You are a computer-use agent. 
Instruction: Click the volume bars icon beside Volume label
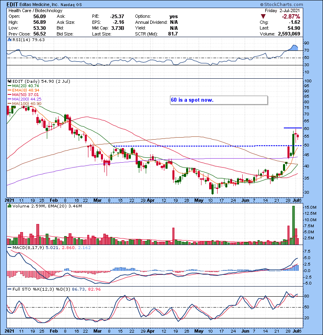(x=9, y=206)
